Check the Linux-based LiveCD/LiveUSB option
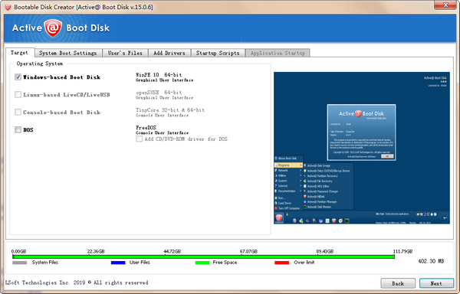 [x=18, y=95]
